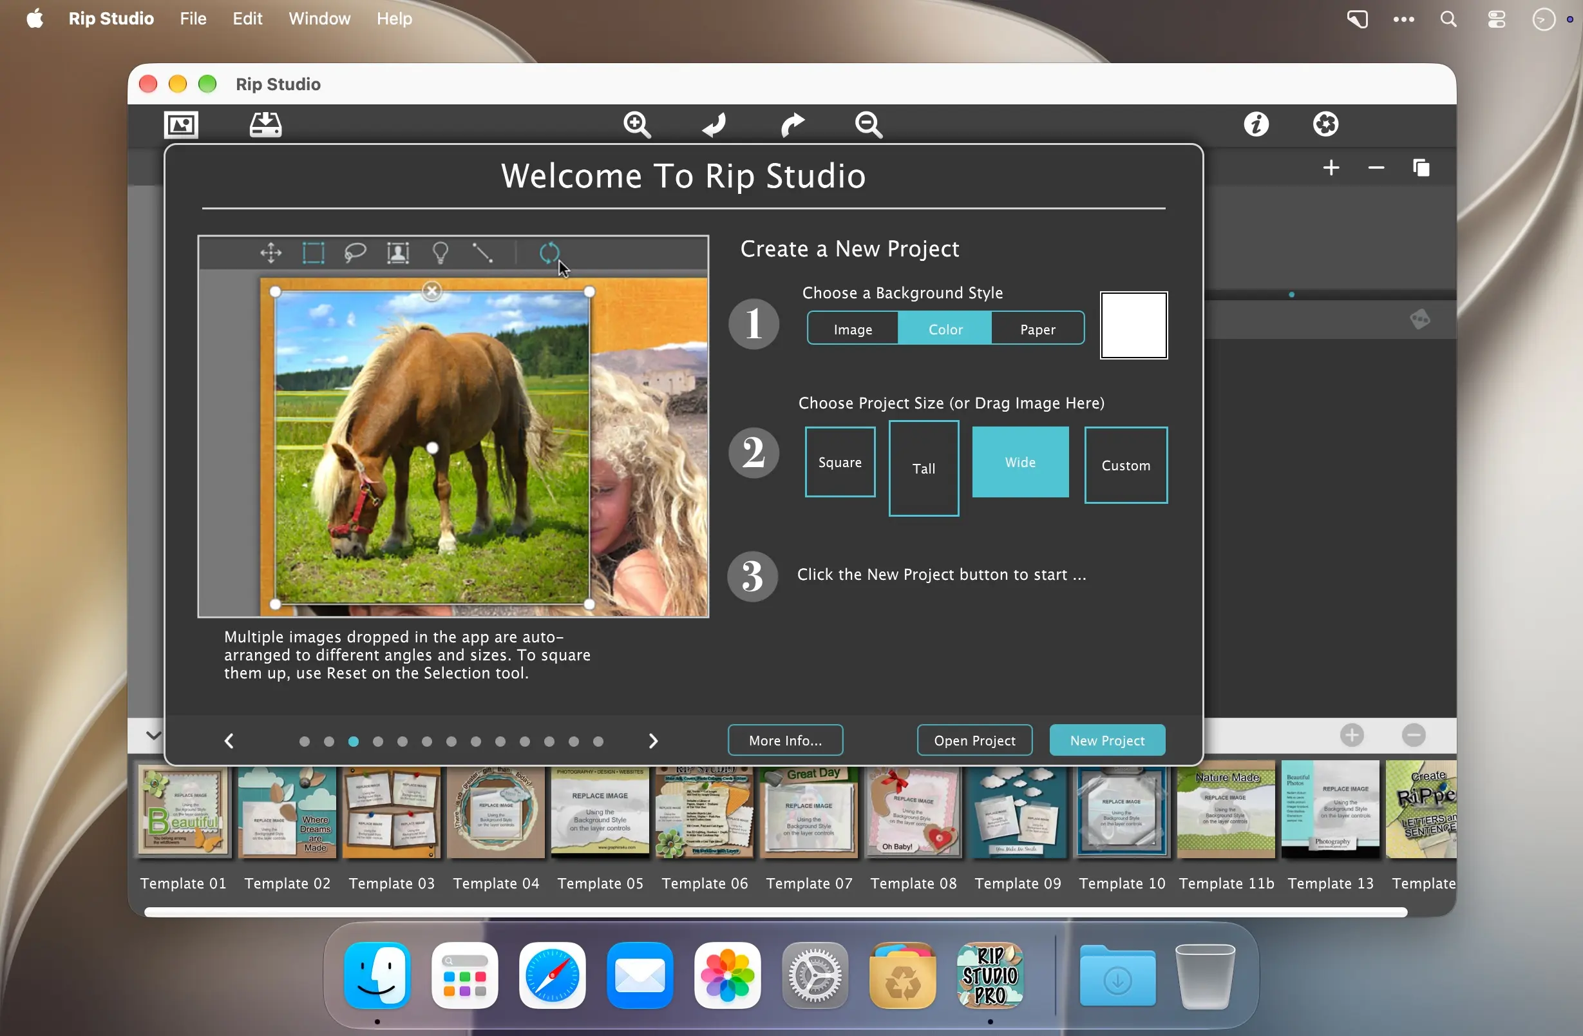The height and width of the screenshot is (1036, 1583).
Task: Select Image background style
Action: 853,329
